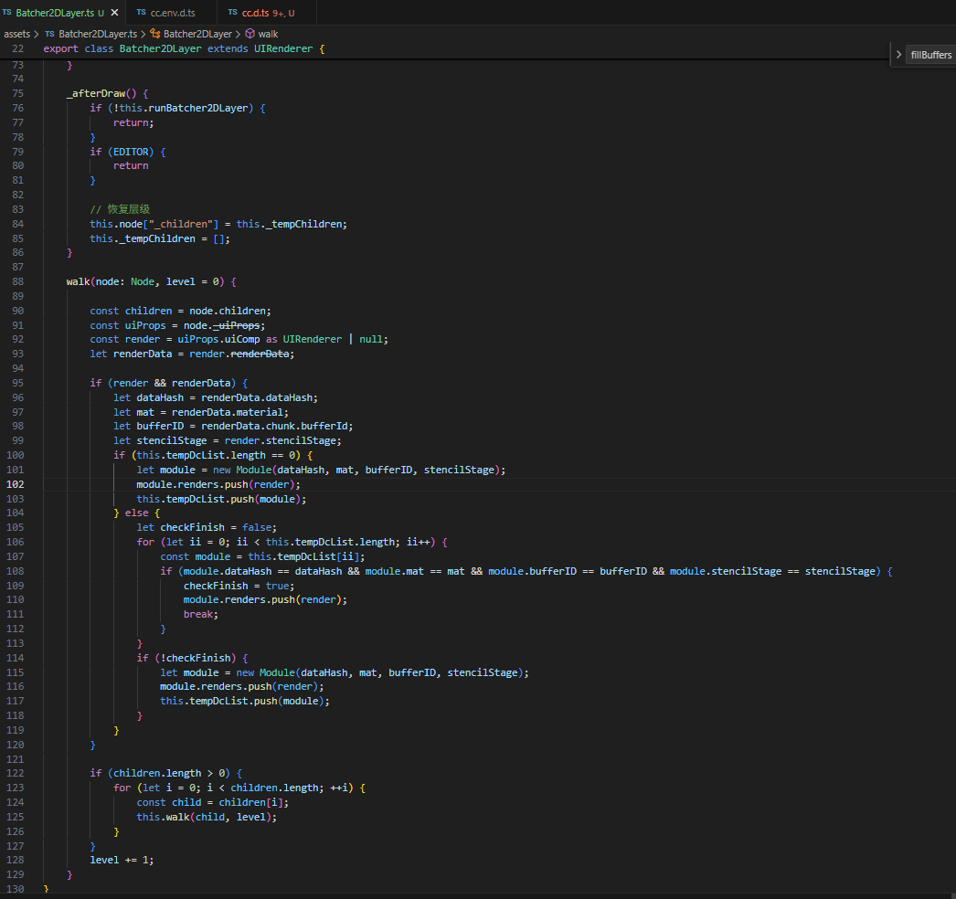The image size is (956, 899).
Task: Click the find input containing fillBuffers
Action: [x=930, y=55]
